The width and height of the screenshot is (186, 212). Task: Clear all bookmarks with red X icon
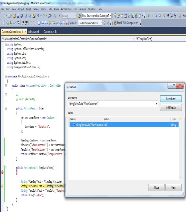tap(64, 23)
